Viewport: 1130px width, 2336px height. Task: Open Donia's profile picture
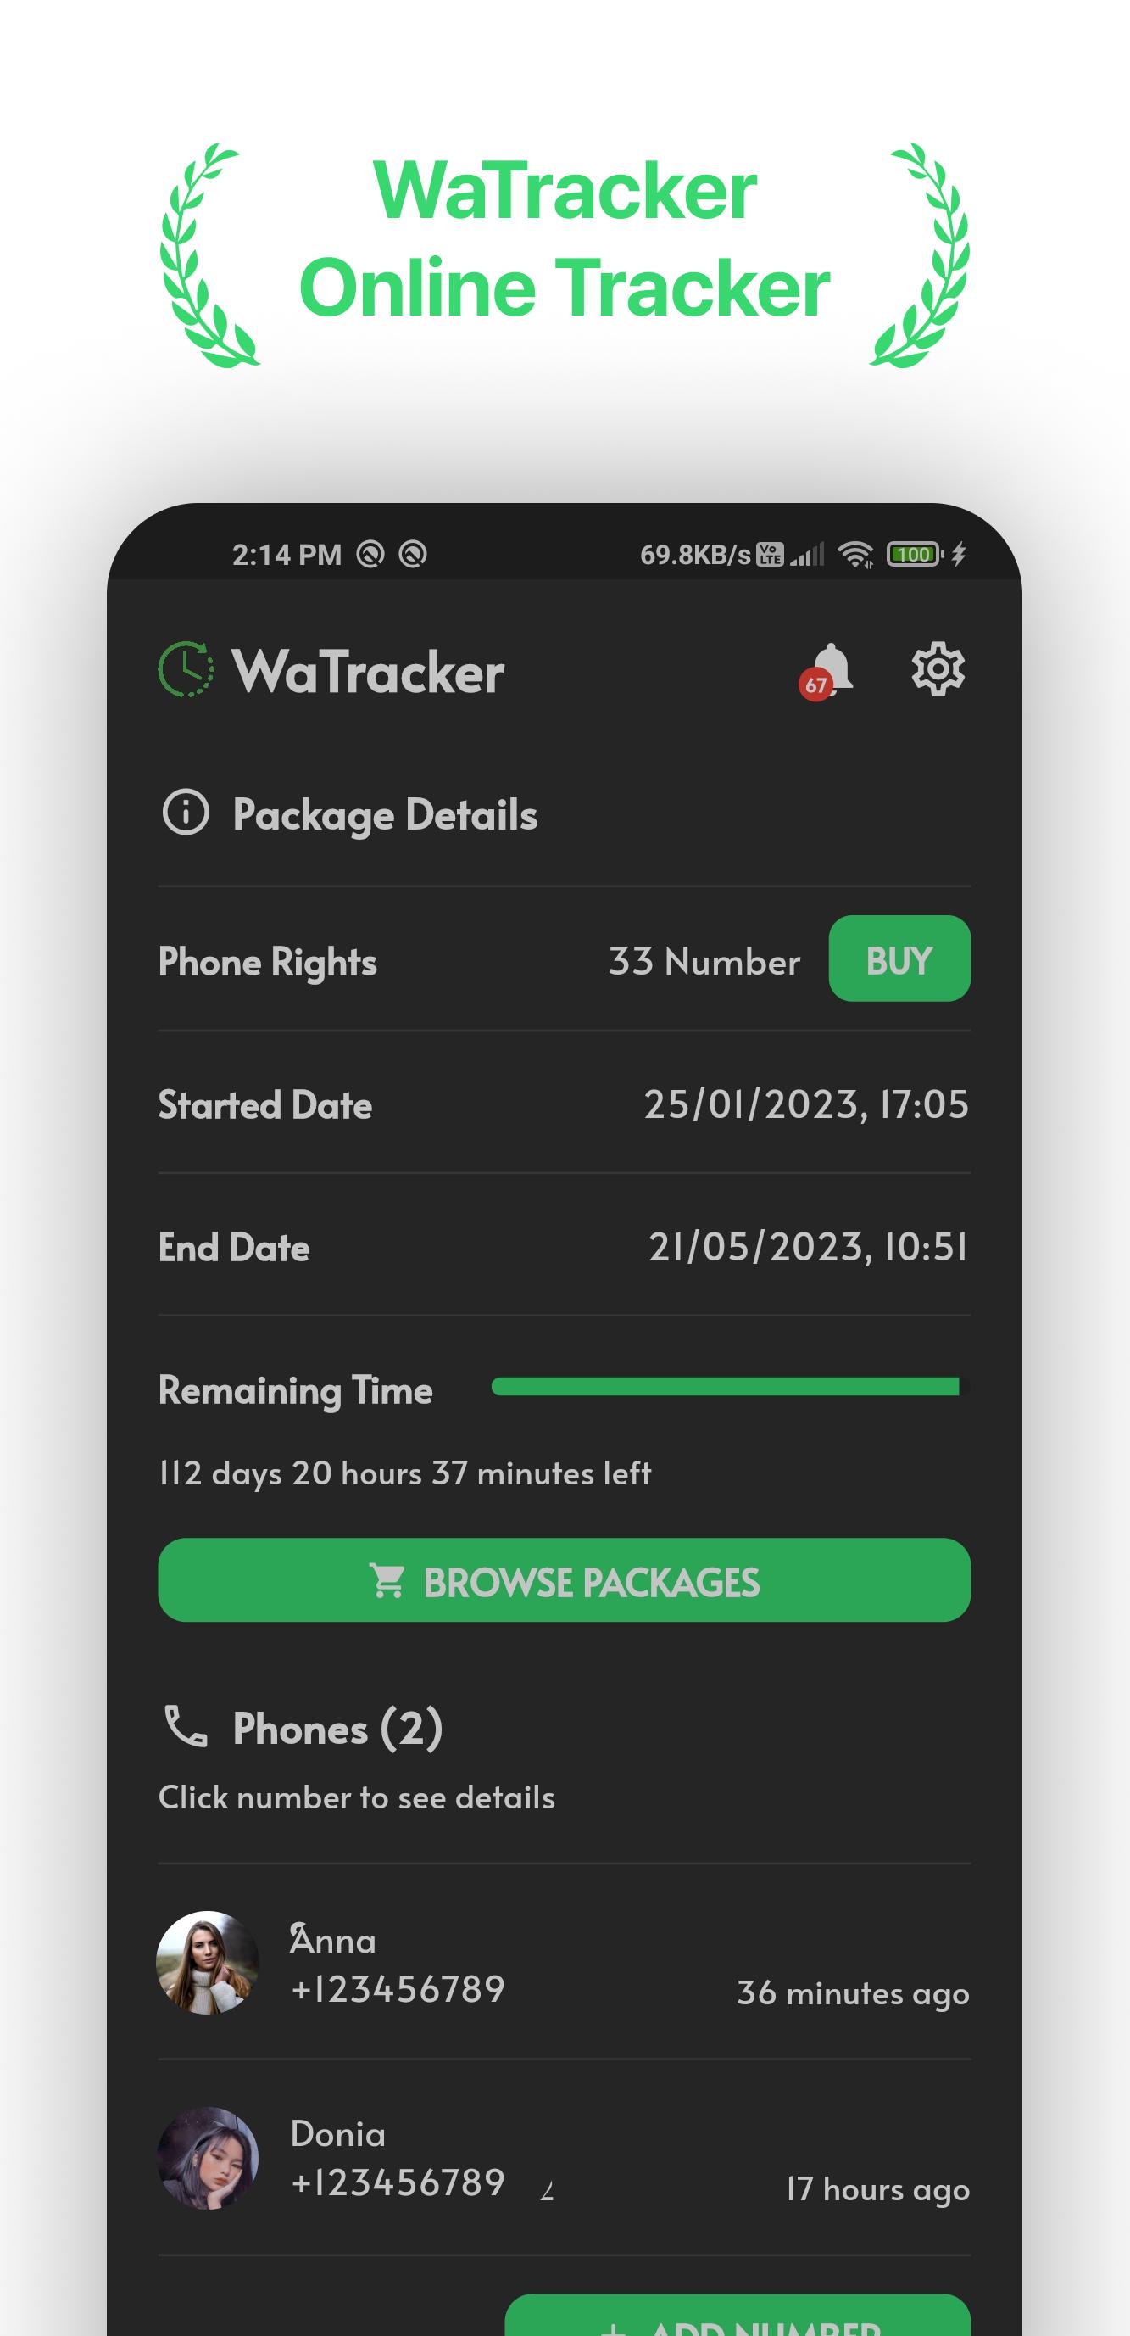tap(208, 2157)
